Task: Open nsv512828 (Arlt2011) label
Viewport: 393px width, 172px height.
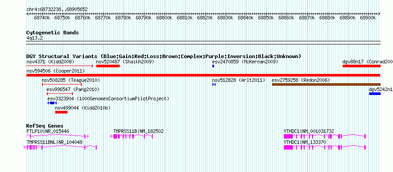Action: click(238, 80)
